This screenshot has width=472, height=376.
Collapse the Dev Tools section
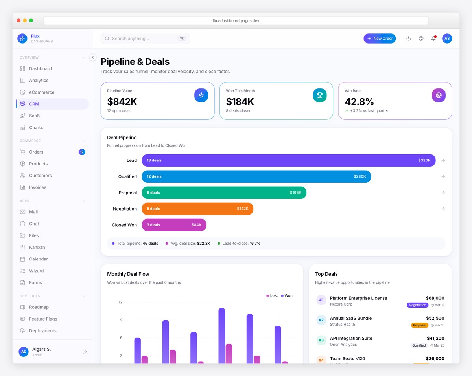[x=83, y=296]
